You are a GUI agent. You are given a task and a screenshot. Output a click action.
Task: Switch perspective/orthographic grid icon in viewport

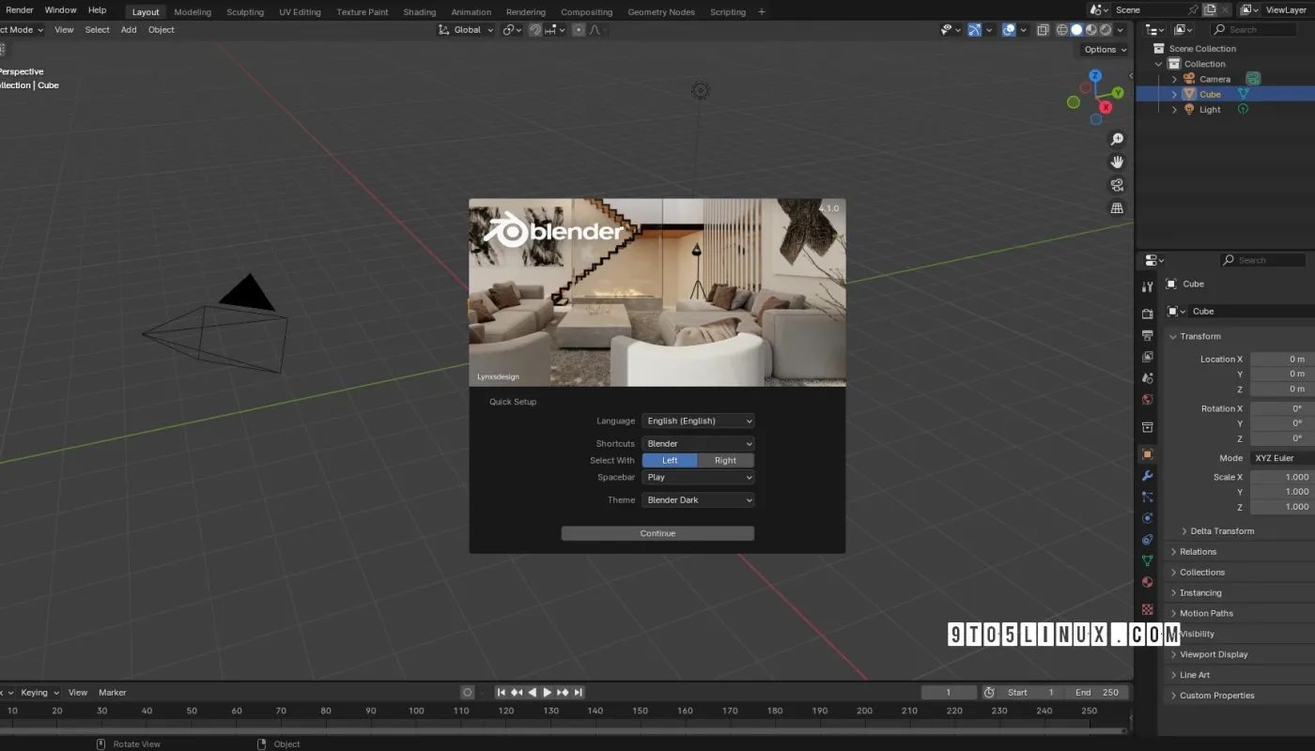(x=1117, y=207)
